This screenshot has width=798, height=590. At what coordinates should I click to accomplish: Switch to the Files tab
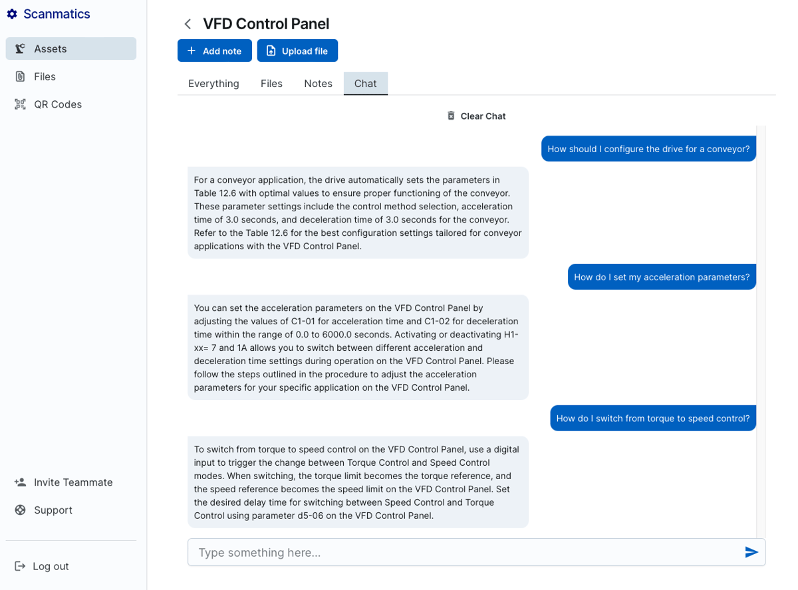(271, 84)
